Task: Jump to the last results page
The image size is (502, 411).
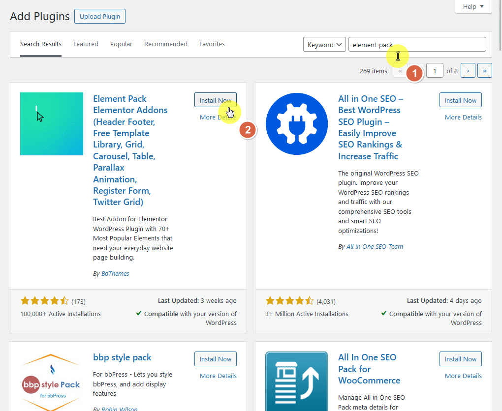Action: click(x=484, y=70)
